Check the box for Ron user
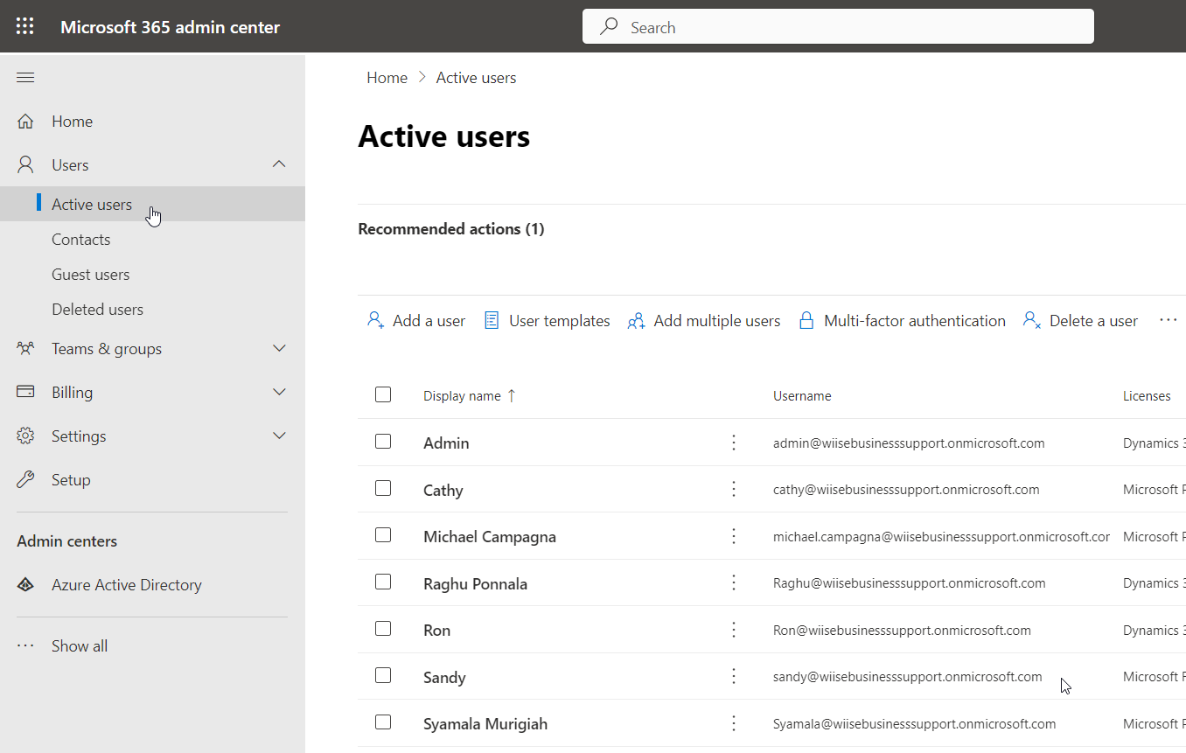 (383, 628)
